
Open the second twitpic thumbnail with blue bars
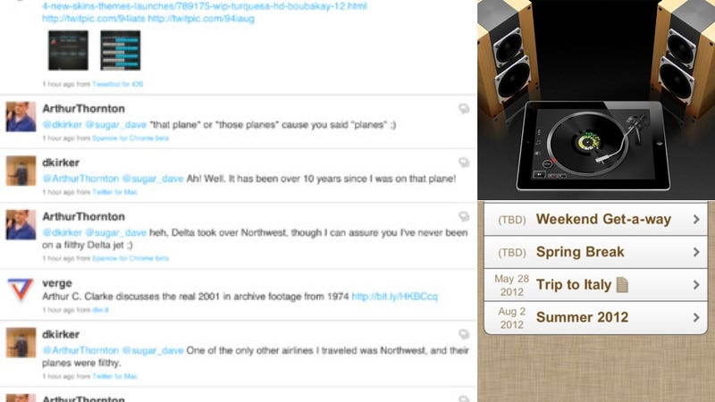(121, 50)
